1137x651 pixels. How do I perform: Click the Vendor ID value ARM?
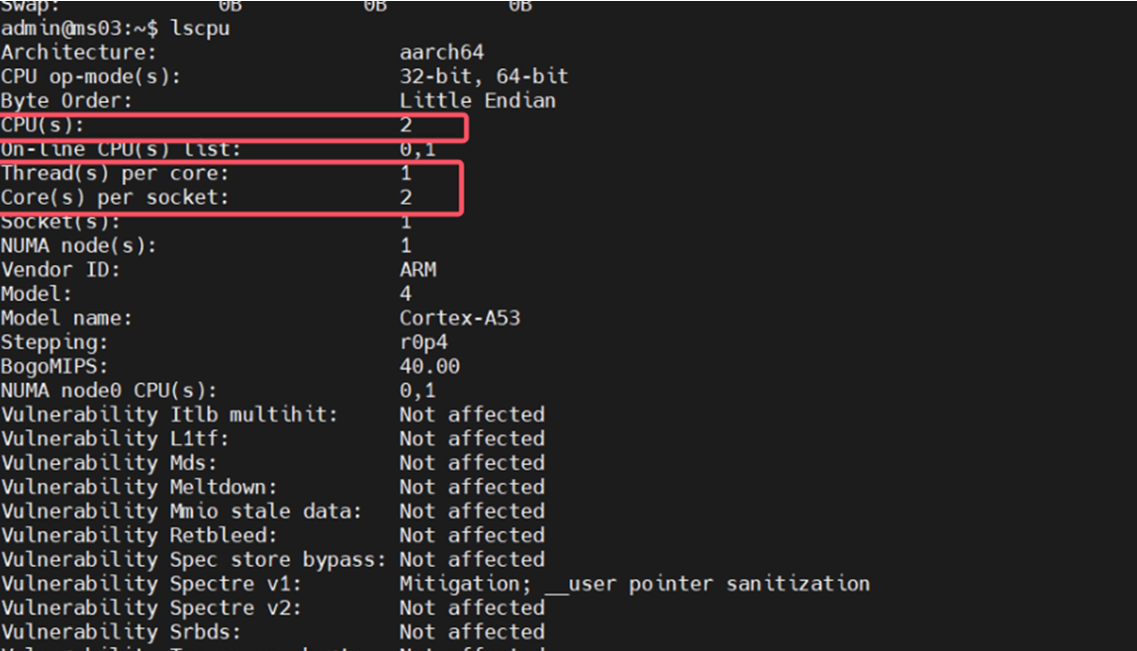418,270
